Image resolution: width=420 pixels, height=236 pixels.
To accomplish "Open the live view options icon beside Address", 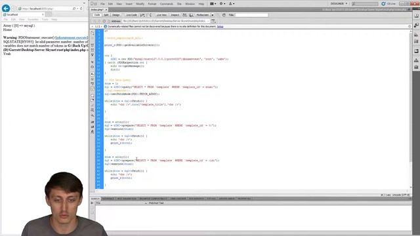I will pyautogui.click(x=213, y=21).
